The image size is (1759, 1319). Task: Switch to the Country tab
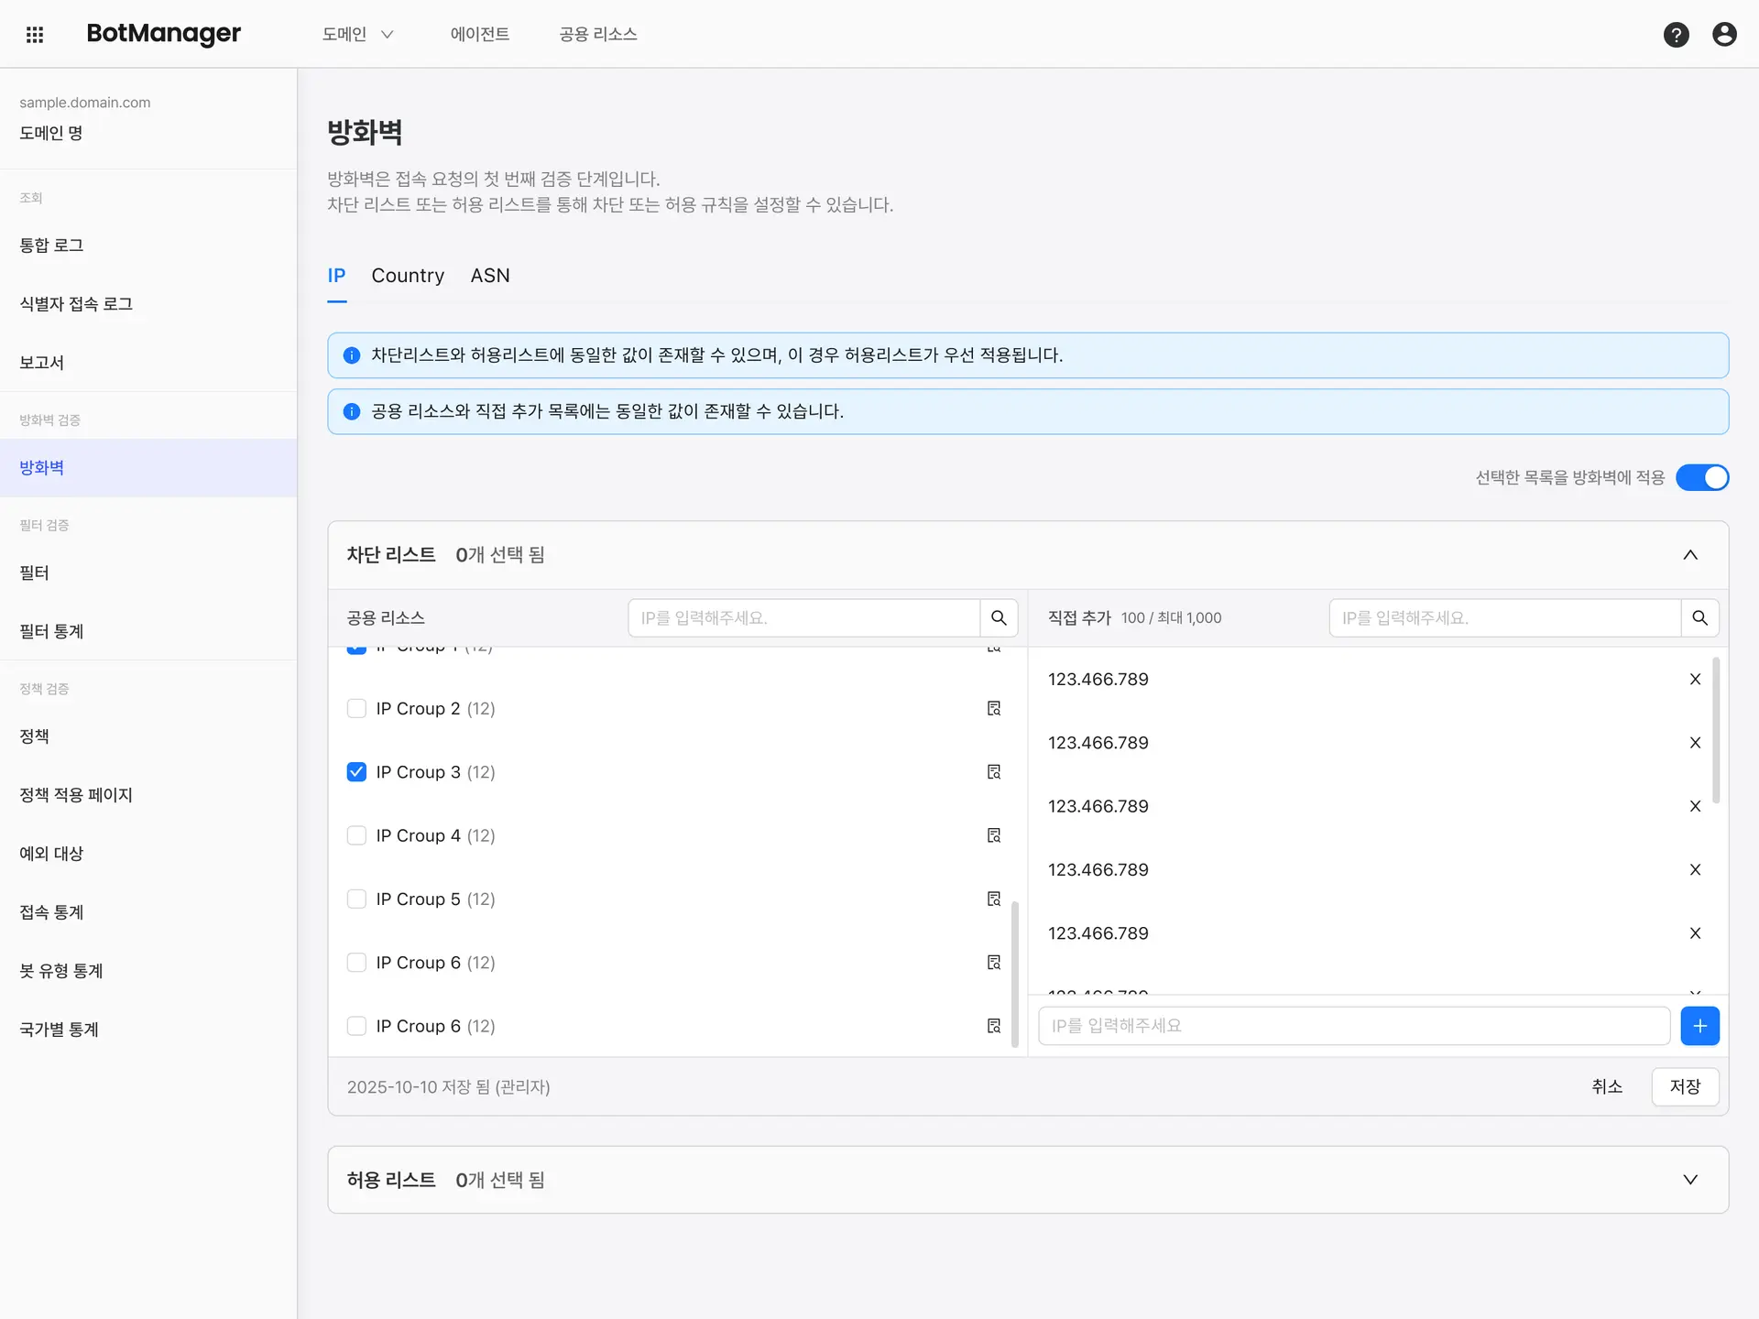(408, 276)
